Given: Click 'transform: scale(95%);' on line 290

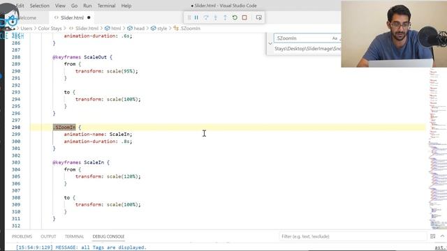Looking at the screenshot, I should [107, 71].
